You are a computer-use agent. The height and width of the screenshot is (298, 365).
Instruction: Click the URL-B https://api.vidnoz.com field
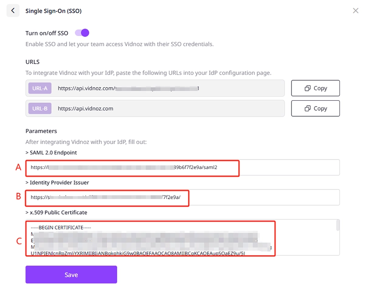tap(169, 108)
